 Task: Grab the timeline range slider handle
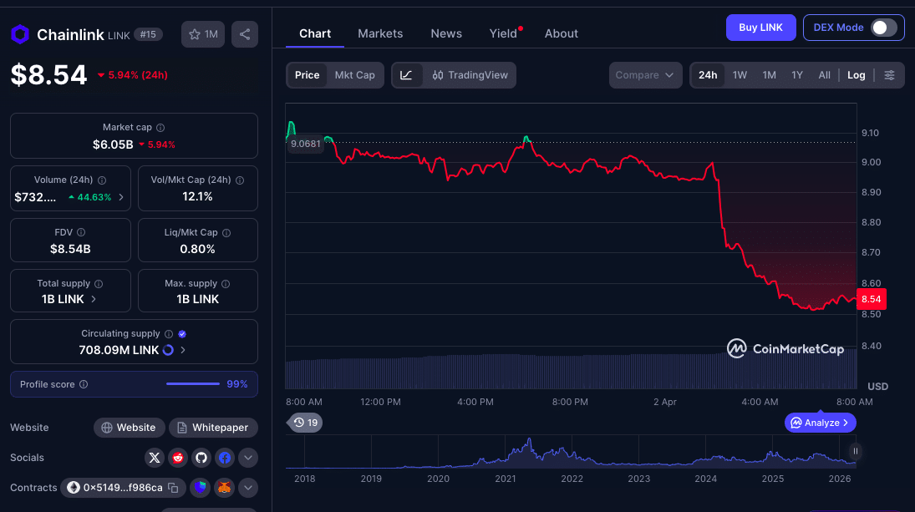[x=856, y=451]
